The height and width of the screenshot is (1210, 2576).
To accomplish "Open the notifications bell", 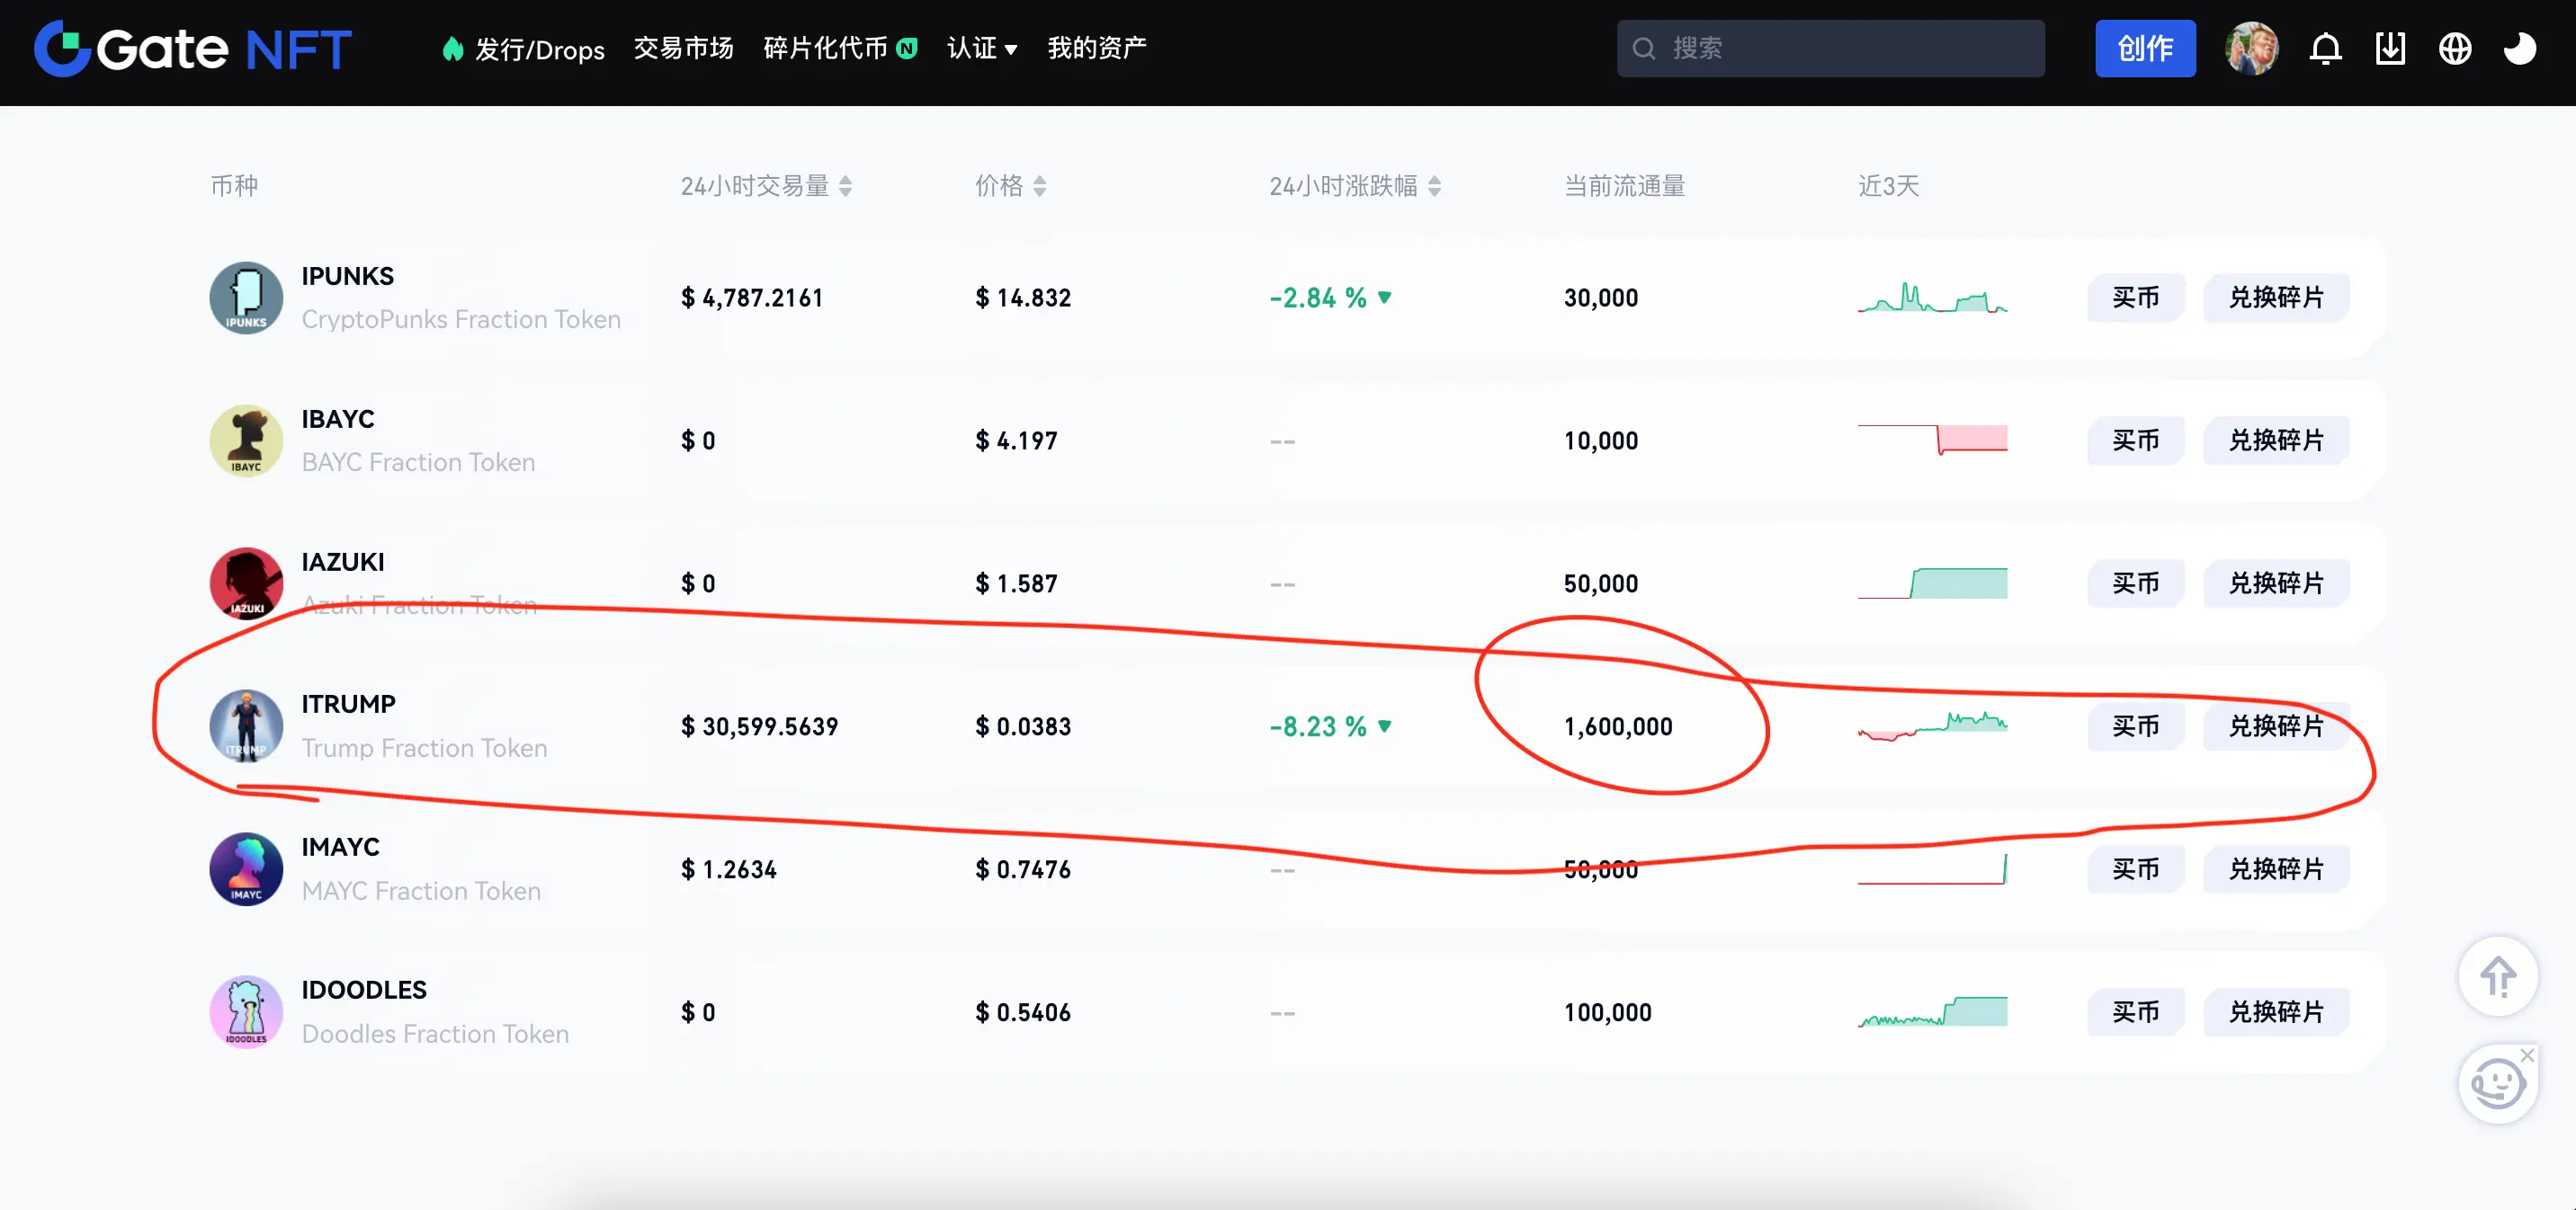I will click(2325, 48).
